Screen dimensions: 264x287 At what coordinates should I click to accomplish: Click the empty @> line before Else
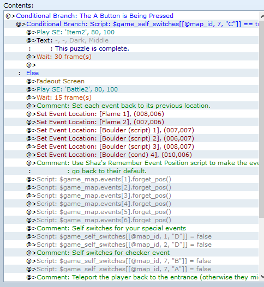point(131,65)
